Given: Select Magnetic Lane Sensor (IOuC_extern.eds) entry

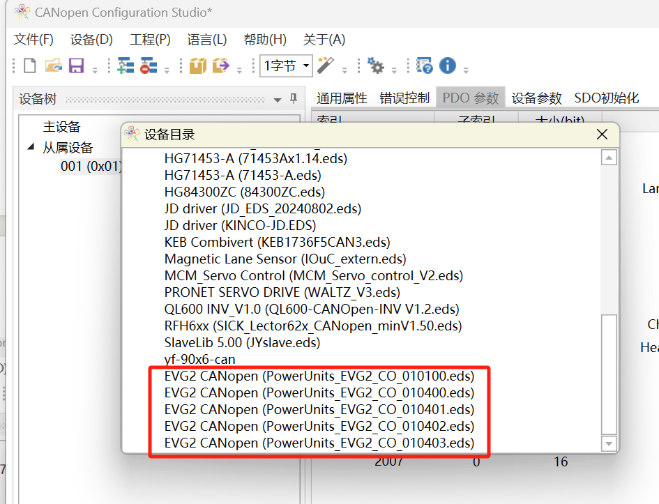Looking at the screenshot, I should coord(285,259).
